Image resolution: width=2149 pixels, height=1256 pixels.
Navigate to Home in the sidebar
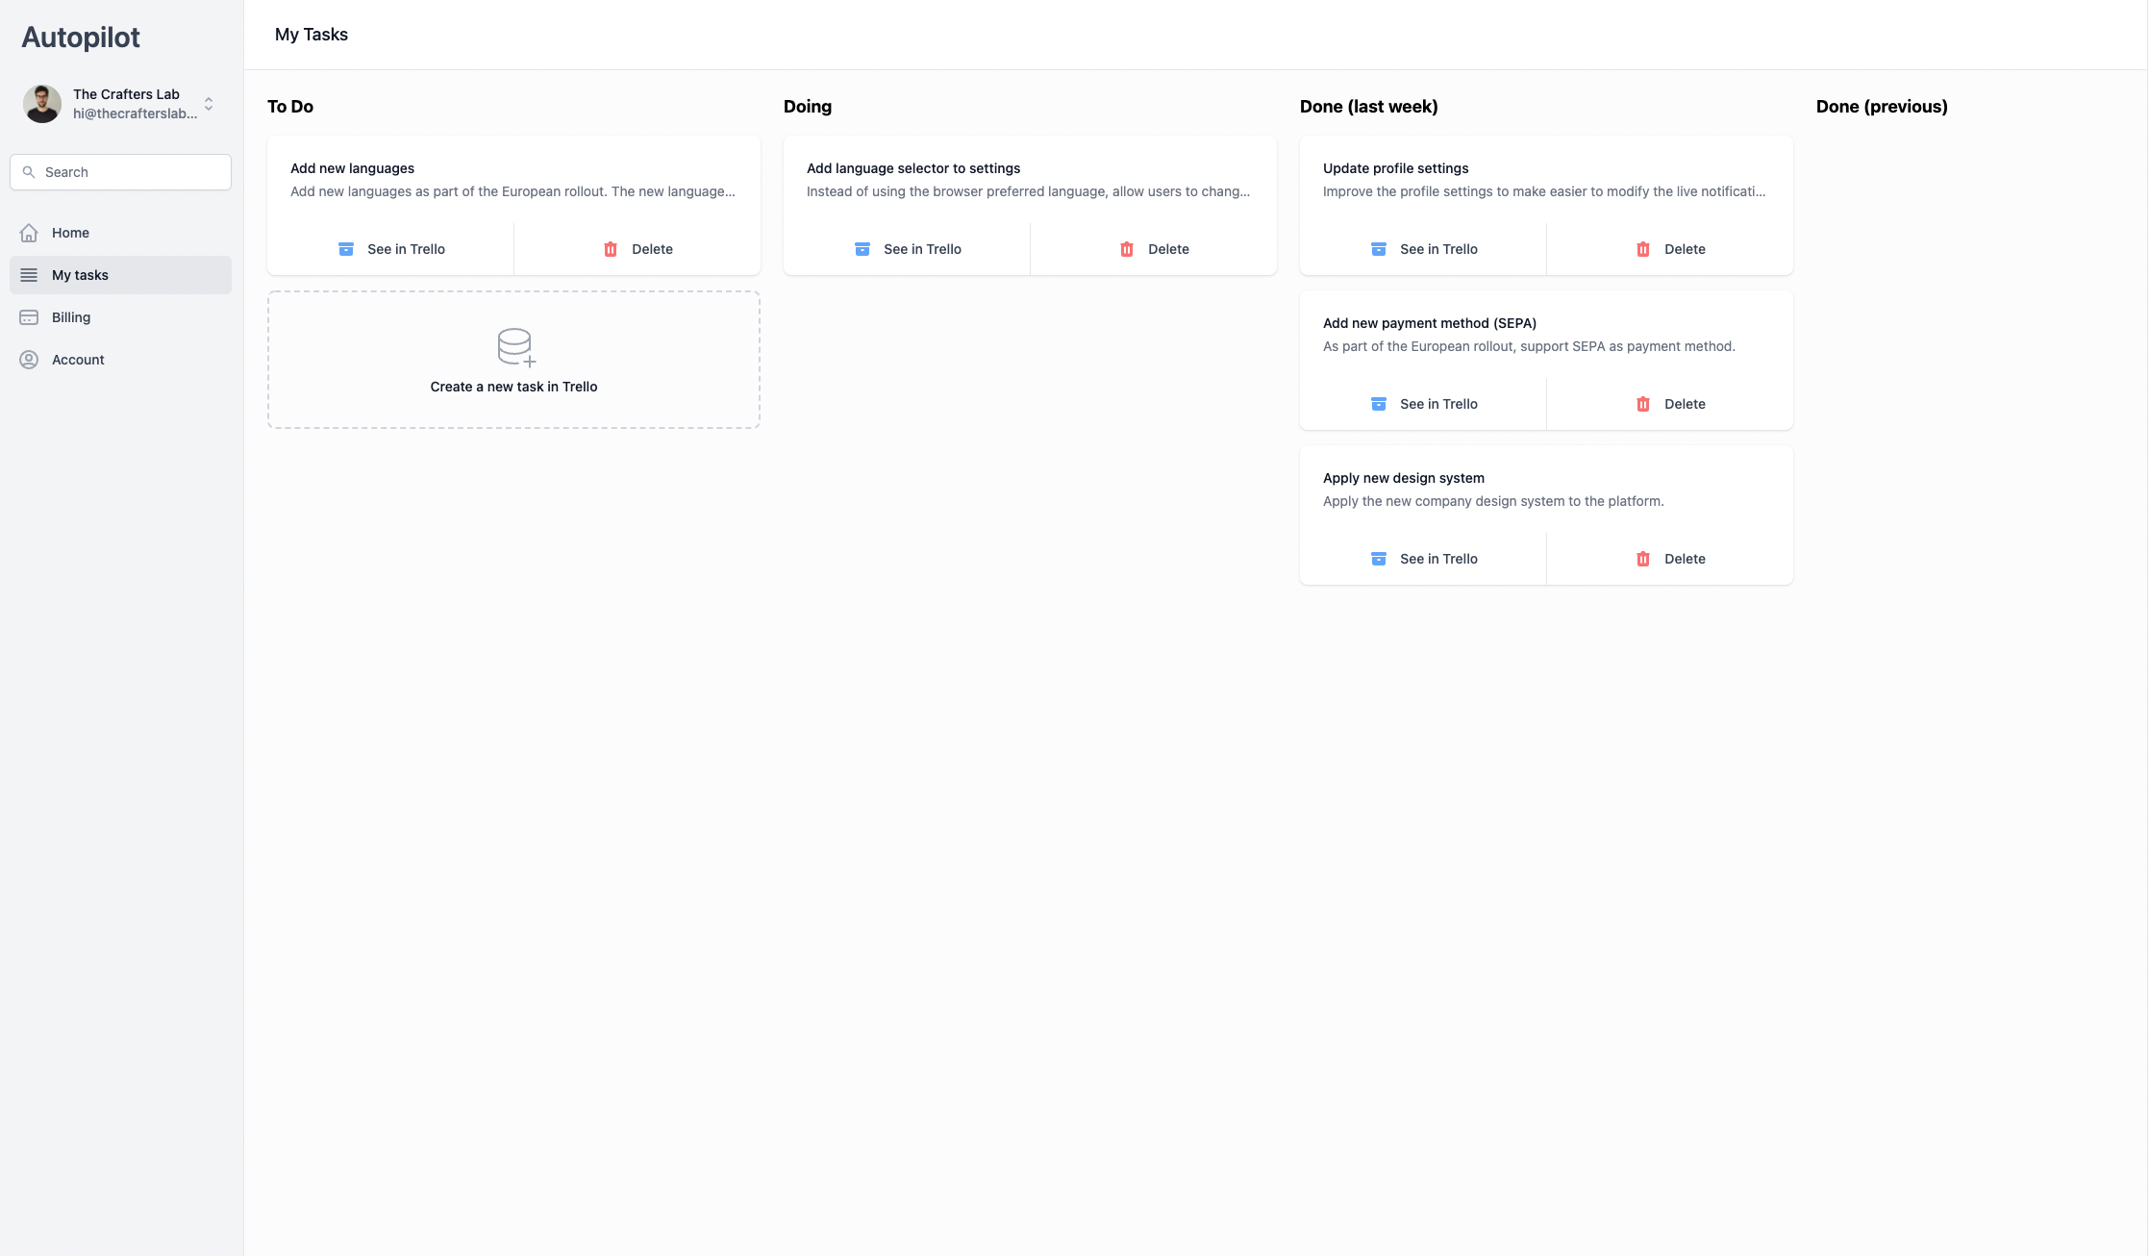(x=70, y=233)
